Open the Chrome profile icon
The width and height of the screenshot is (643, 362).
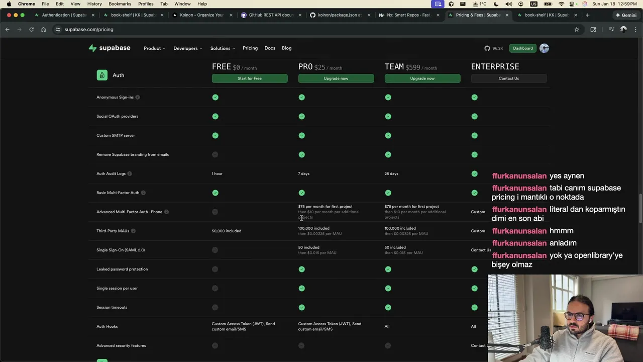tap(623, 30)
